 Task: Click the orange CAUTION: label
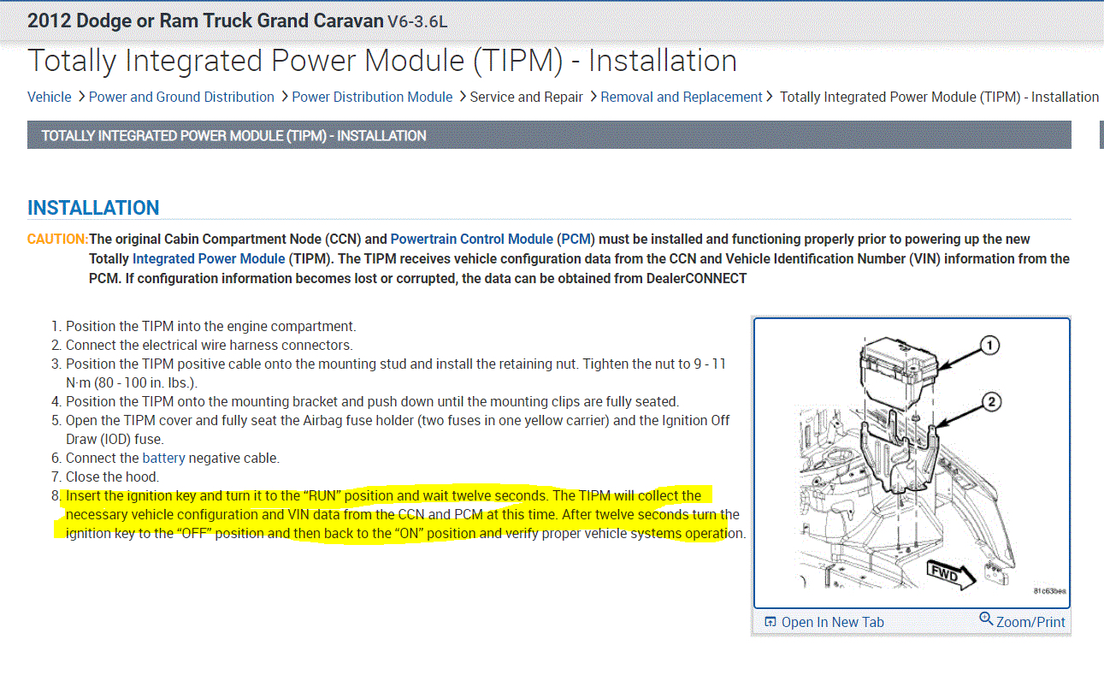57,239
